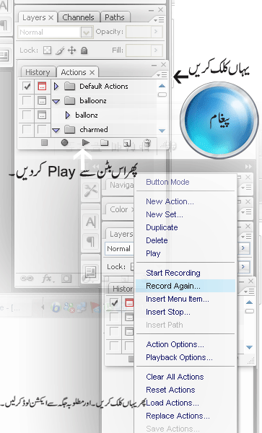Click the Delete trash can icon
262x433 pixels.
(147, 143)
